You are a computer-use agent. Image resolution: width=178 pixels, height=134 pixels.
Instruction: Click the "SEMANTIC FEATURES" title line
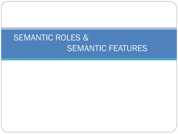[x=107, y=49]
